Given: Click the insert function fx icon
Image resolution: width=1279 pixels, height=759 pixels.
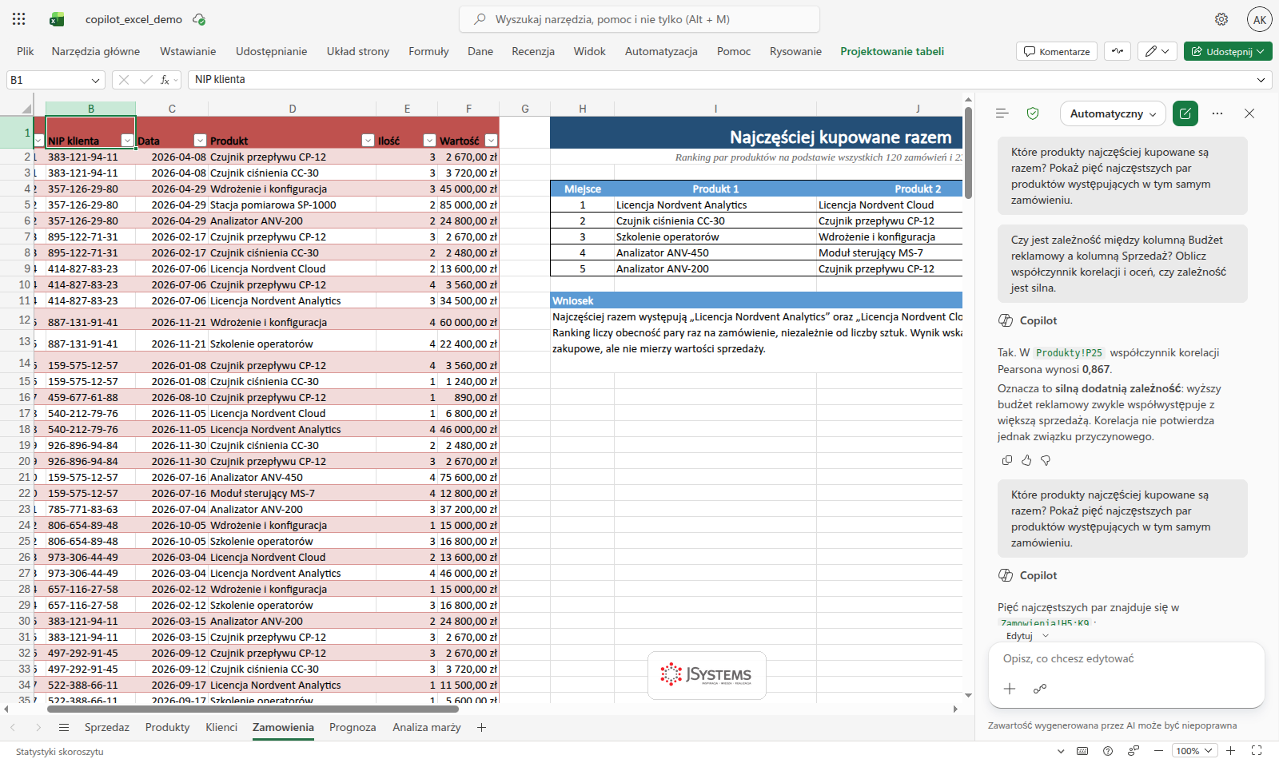Looking at the screenshot, I should pos(165,80).
